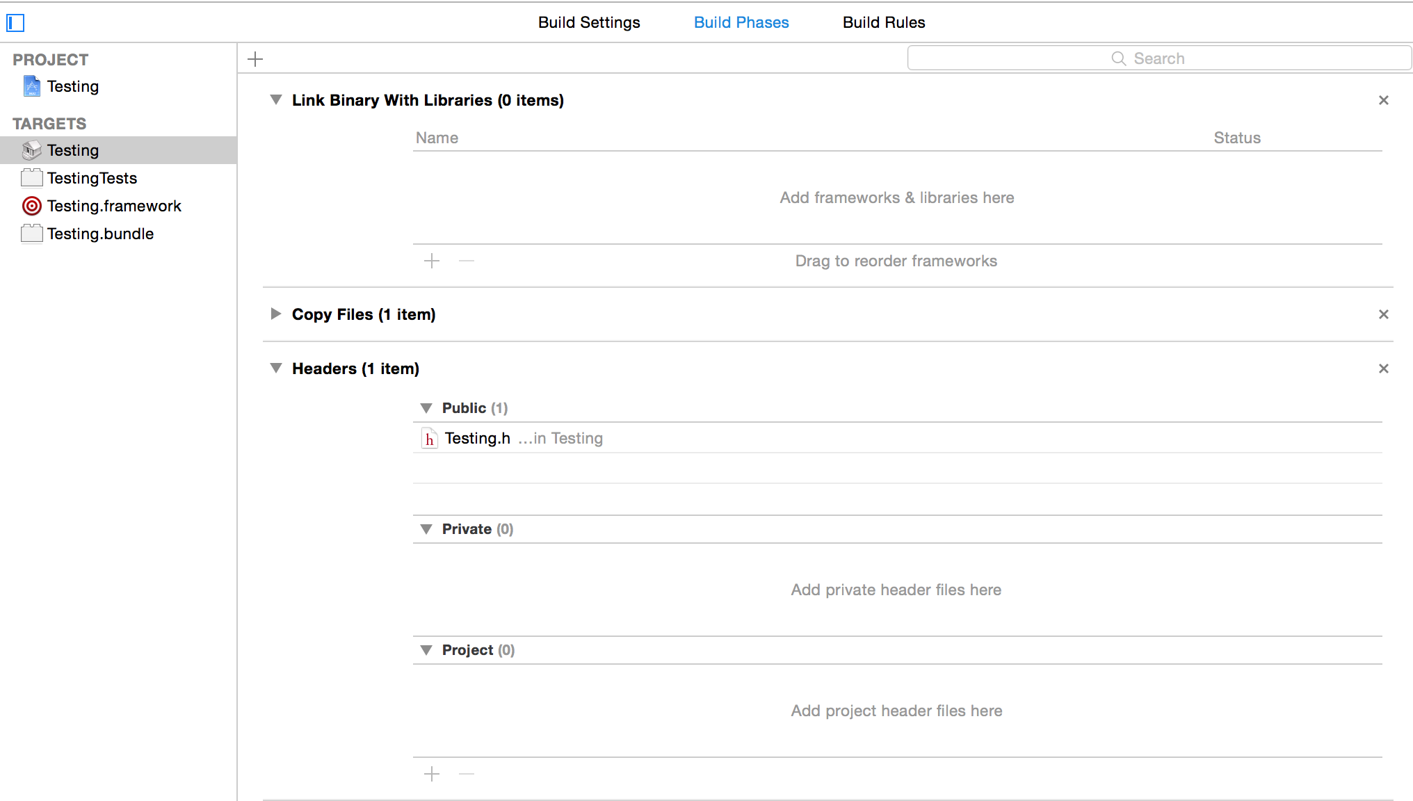Collapse the Project headers group
The width and height of the screenshot is (1413, 801).
coord(426,650)
